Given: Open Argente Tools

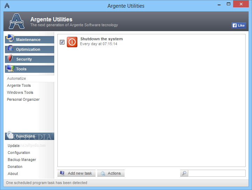Looking at the screenshot, I should [19, 85].
